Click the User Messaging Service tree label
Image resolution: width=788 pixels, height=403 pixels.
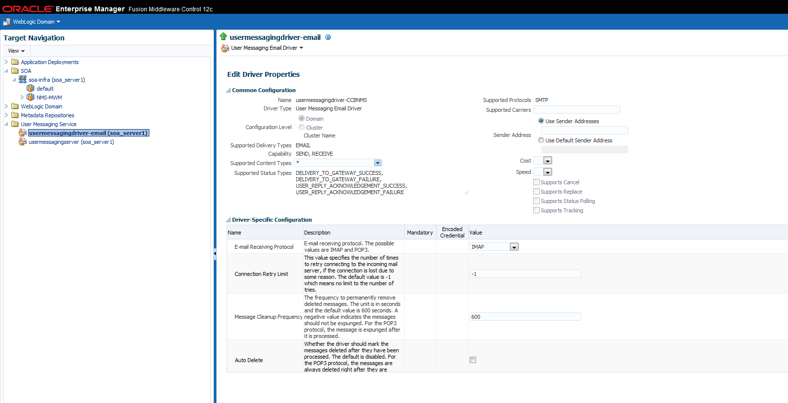[x=49, y=124]
